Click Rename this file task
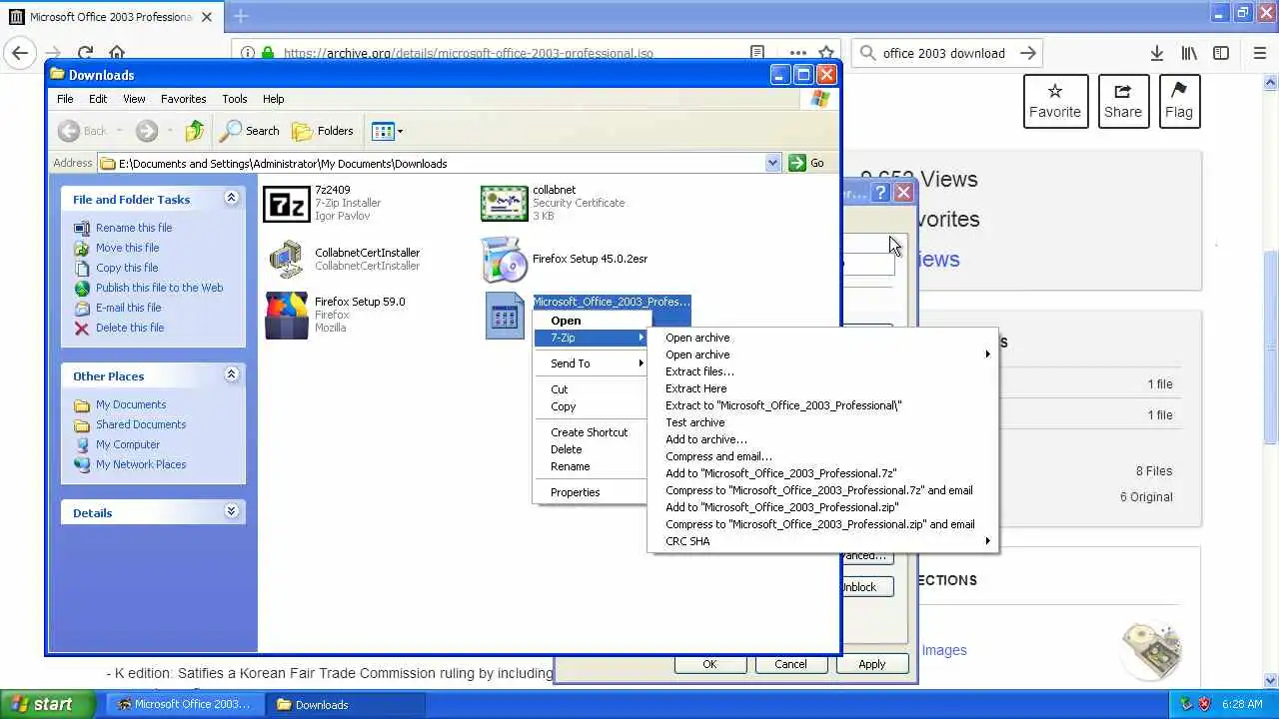The image size is (1279, 719). [x=134, y=228]
